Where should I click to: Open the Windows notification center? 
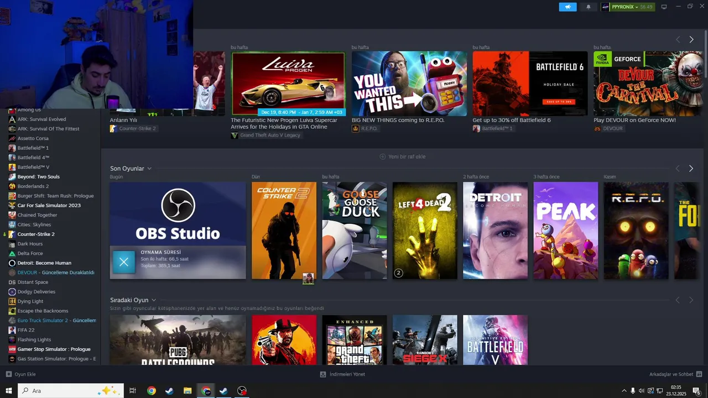pos(696,391)
